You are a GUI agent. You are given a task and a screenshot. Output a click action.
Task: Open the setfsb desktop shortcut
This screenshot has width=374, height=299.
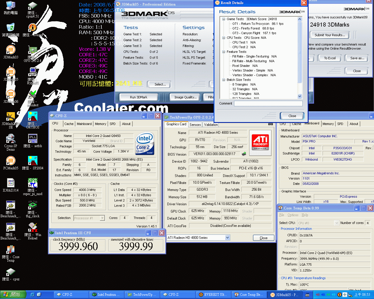(32, 141)
